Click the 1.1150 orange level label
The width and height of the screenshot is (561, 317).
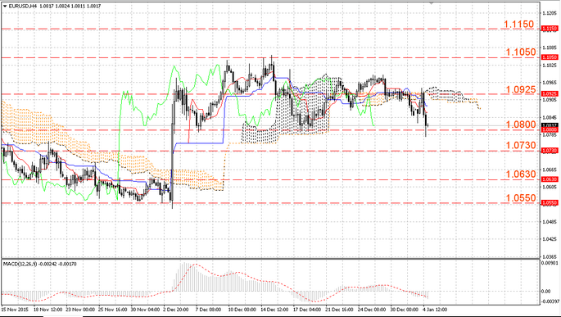point(518,25)
